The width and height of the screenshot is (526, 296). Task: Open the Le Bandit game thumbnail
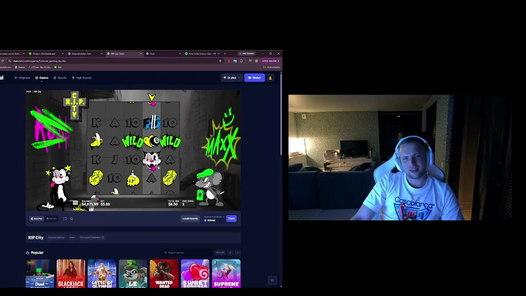click(x=133, y=274)
